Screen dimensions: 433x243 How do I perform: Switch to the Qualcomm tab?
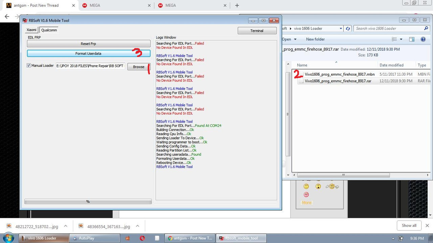coord(49,30)
